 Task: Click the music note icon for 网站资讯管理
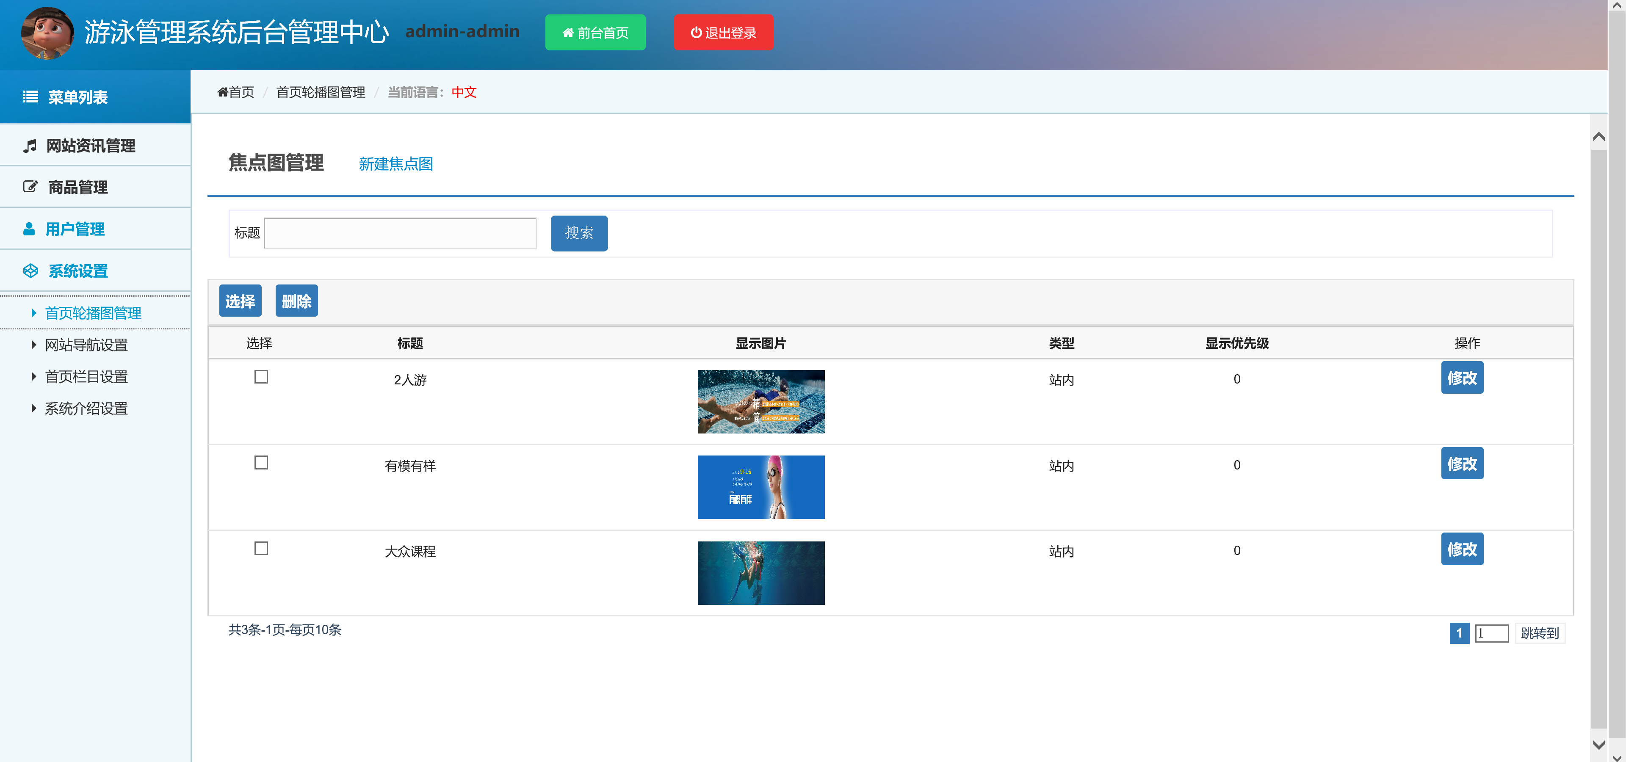click(x=30, y=146)
